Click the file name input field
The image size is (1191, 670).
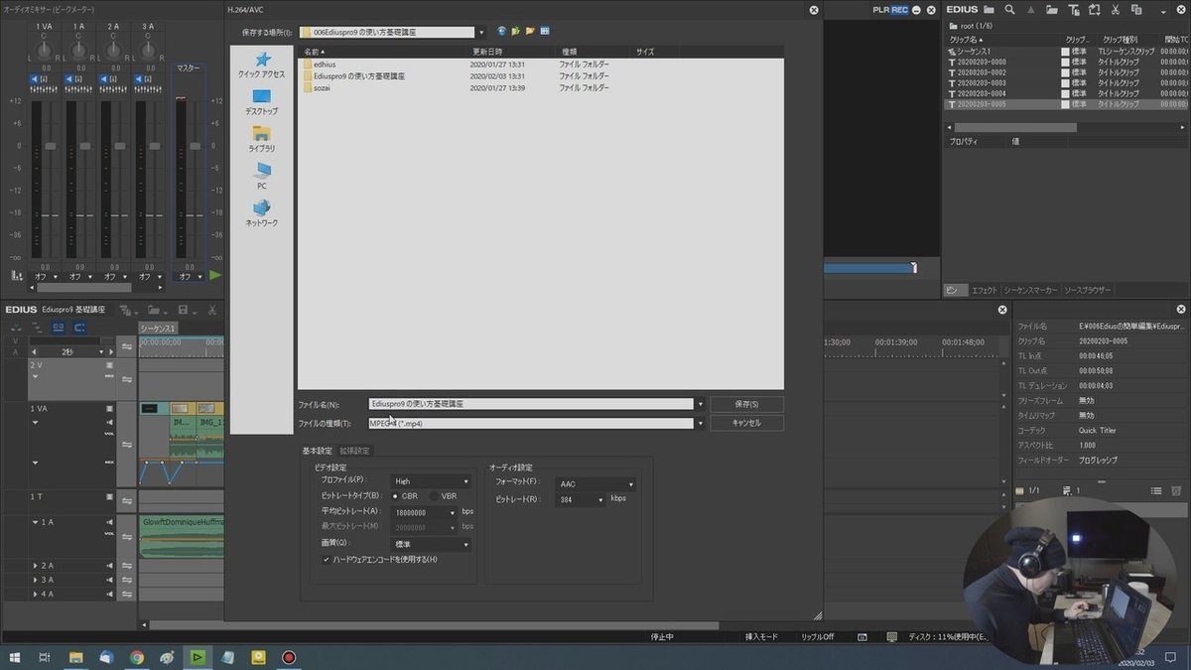(x=530, y=404)
